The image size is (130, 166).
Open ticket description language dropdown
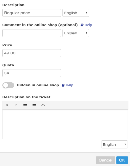115,144
